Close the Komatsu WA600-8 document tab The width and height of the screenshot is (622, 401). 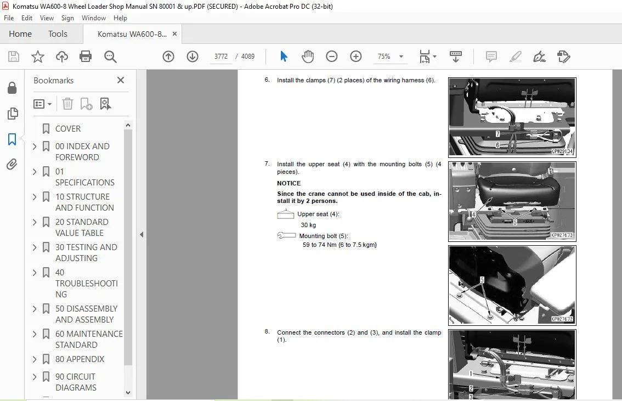tap(174, 34)
